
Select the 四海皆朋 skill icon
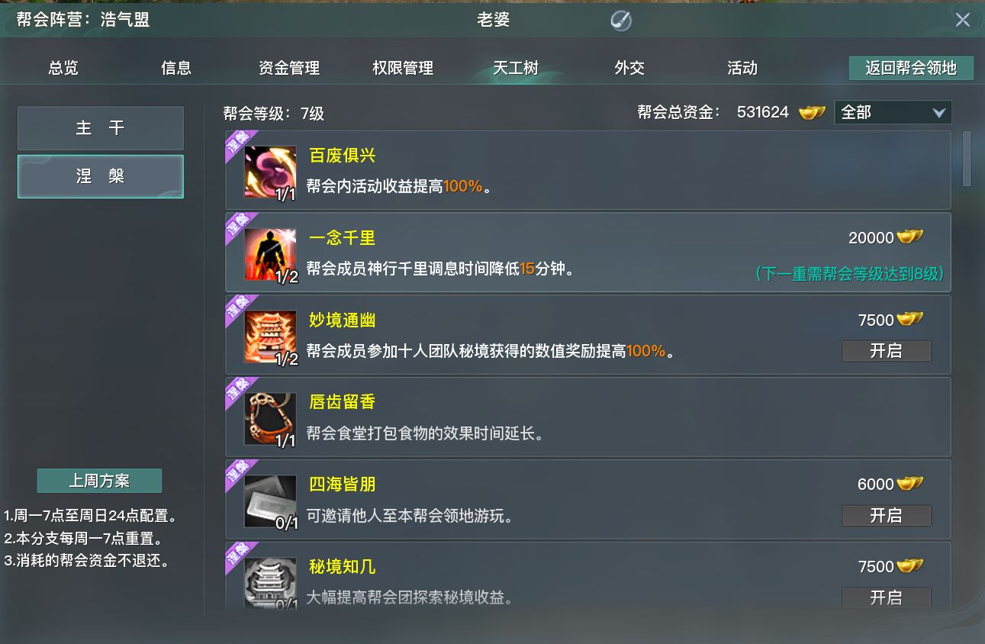(270, 501)
